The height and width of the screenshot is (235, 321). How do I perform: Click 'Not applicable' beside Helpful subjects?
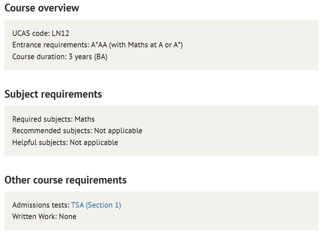(94, 142)
